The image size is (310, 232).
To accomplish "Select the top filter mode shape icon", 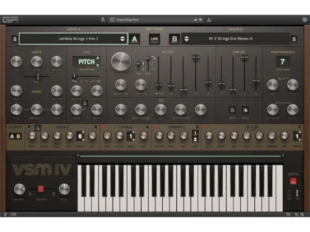I will pyautogui.click(x=153, y=58).
